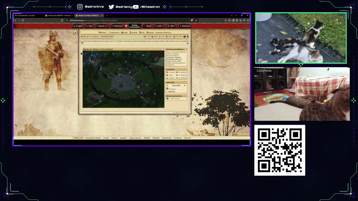This screenshot has height=201, width=358.
Task: Open the Rynek shortcut
Action: coord(150,32)
